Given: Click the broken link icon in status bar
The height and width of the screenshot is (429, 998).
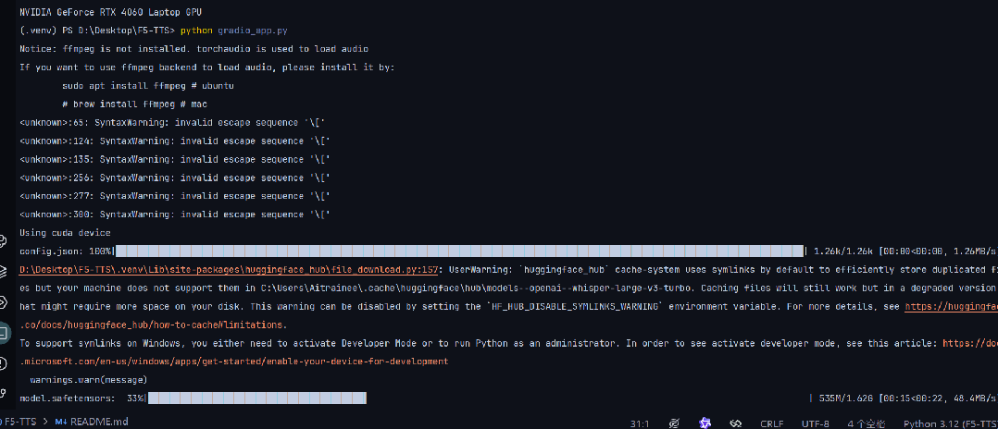Looking at the screenshot, I should (x=737, y=423).
